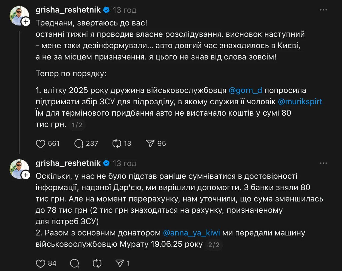Open the first post's profile picture
This screenshot has height=271, width=342.
click(18, 15)
